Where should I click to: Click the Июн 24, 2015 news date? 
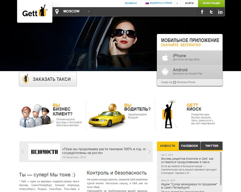[168, 180]
